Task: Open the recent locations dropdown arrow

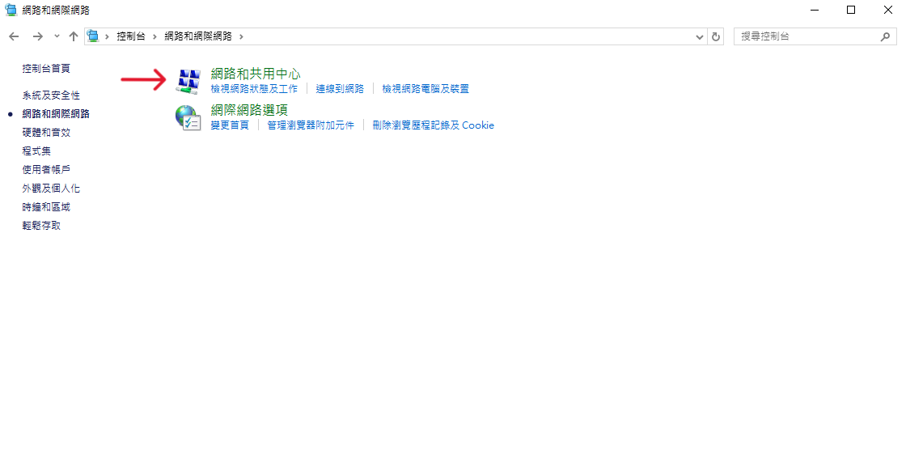Action: pos(57,36)
